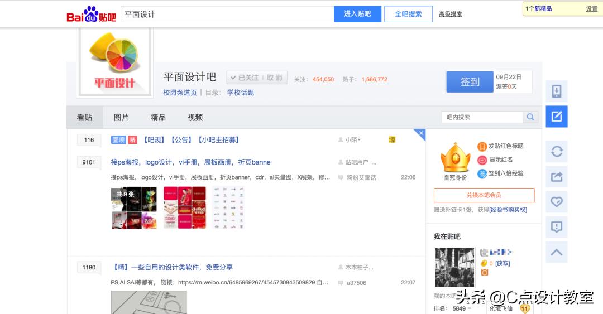Click the 签到 sign-in button
This screenshot has height=314, width=603.
point(470,82)
